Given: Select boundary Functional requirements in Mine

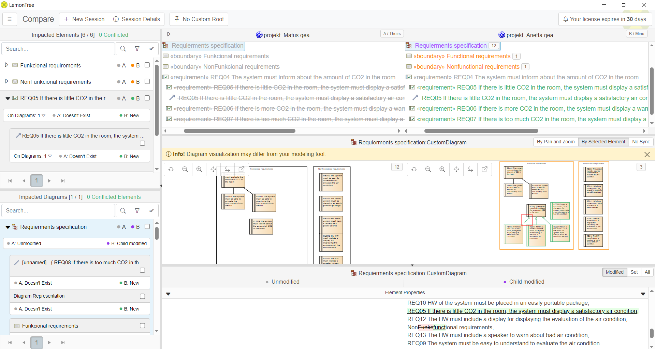Looking at the screenshot, I should coord(462,56).
